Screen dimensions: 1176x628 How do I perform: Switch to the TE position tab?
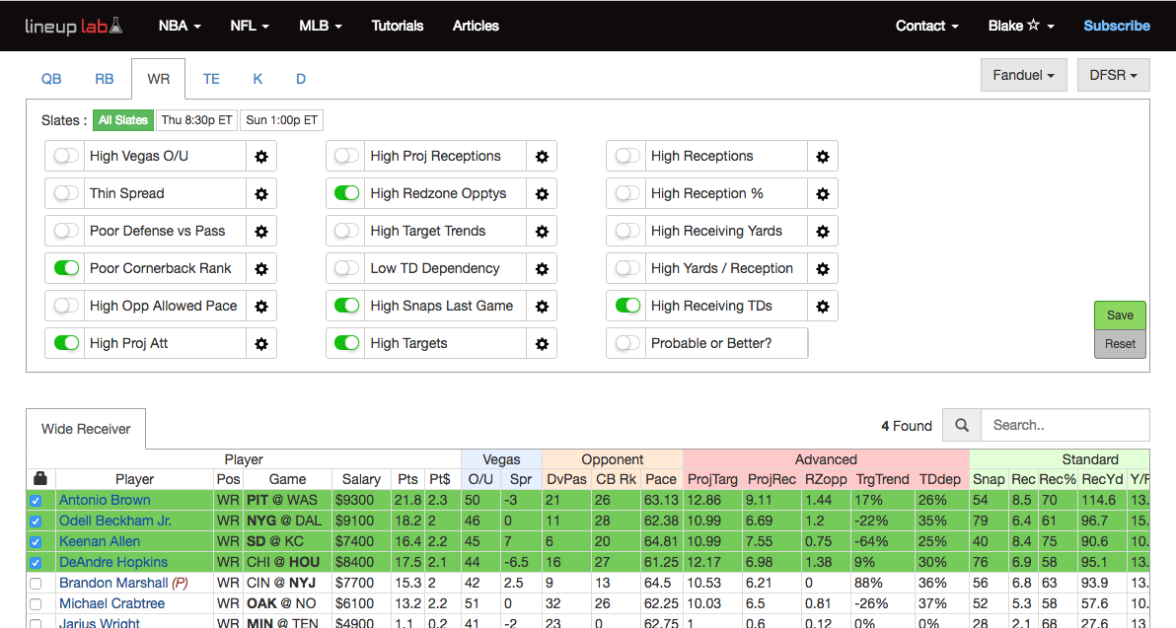(x=211, y=79)
